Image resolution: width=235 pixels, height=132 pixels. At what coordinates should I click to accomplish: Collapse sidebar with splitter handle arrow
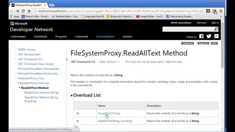click(67, 59)
